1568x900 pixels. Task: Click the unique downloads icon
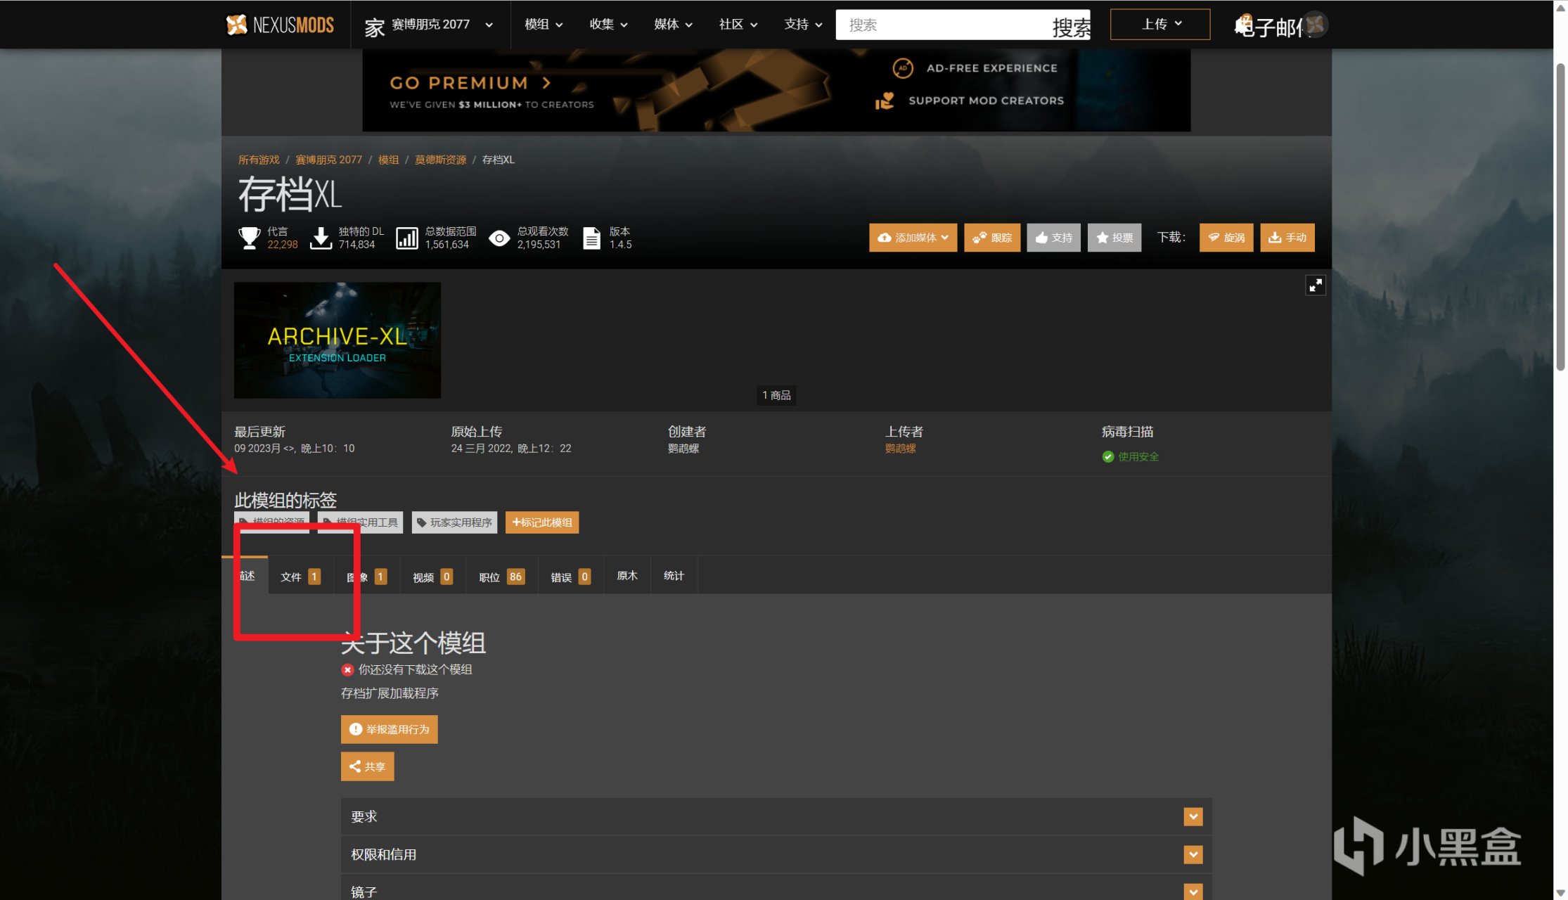(321, 238)
